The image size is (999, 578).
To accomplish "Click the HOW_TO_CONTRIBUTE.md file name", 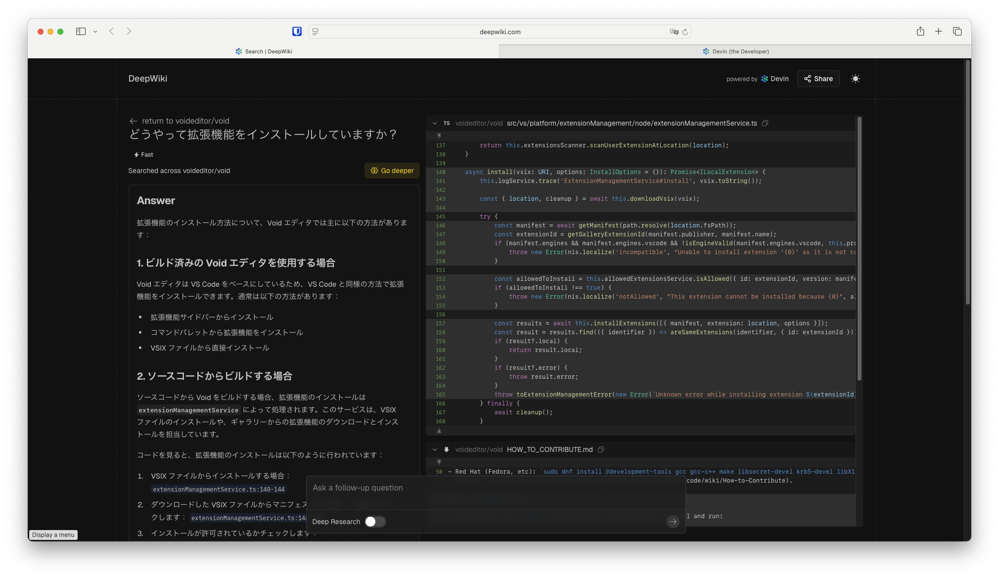I will [x=549, y=449].
